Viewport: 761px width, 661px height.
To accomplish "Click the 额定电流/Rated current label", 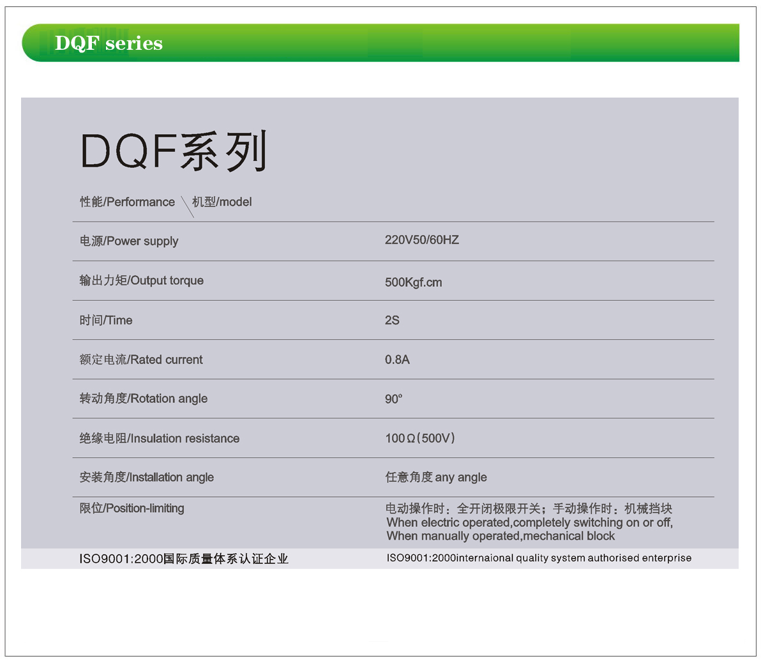I will tap(140, 360).
